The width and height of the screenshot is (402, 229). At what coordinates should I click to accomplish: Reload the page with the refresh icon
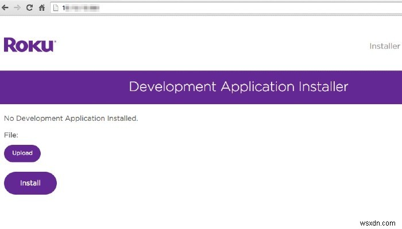click(x=29, y=7)
